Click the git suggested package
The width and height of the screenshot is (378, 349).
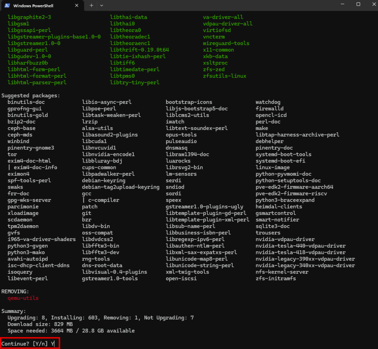coord(86,213)
